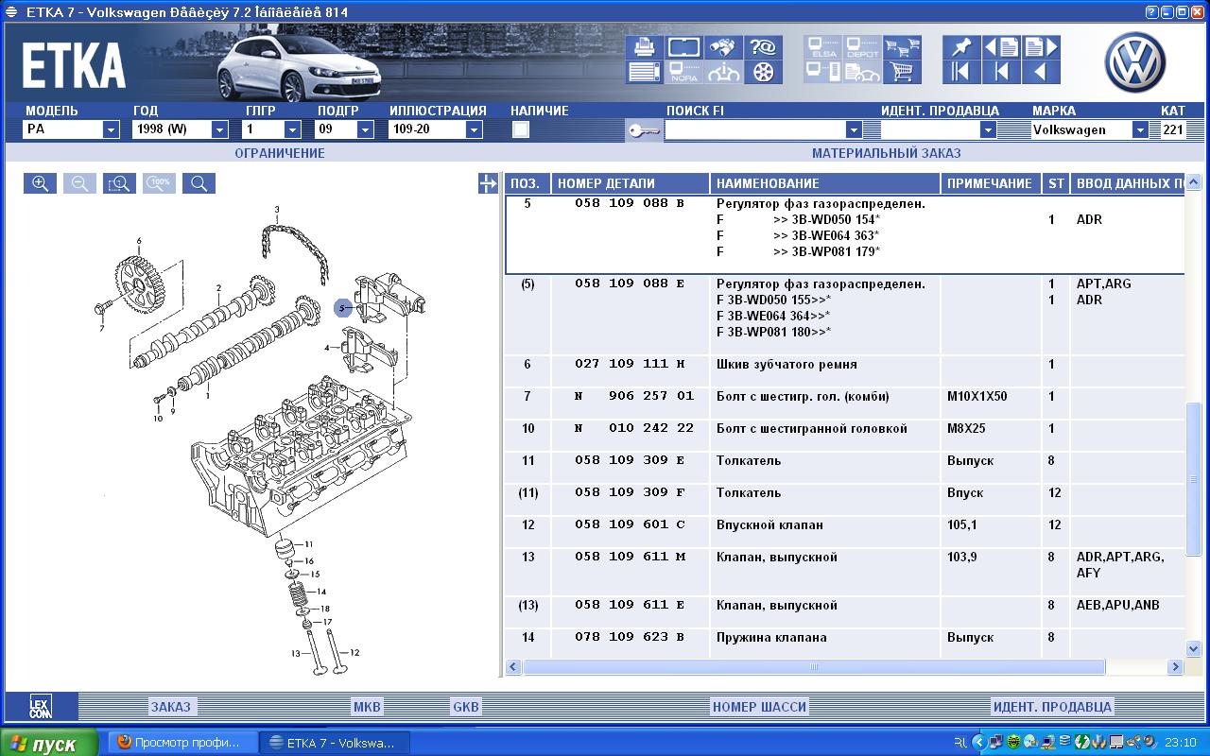1210x756 pixels.
Task: Open the МОДЕЛЬ dropdown
Action: click(x=111, y=130)
